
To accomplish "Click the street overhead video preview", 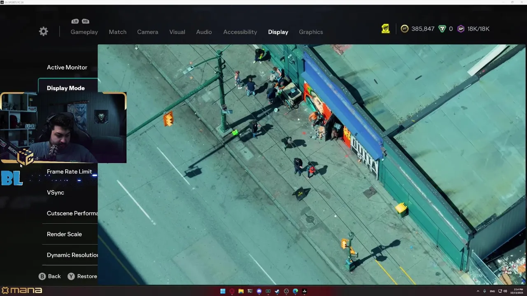I will [x=312, y=164].
